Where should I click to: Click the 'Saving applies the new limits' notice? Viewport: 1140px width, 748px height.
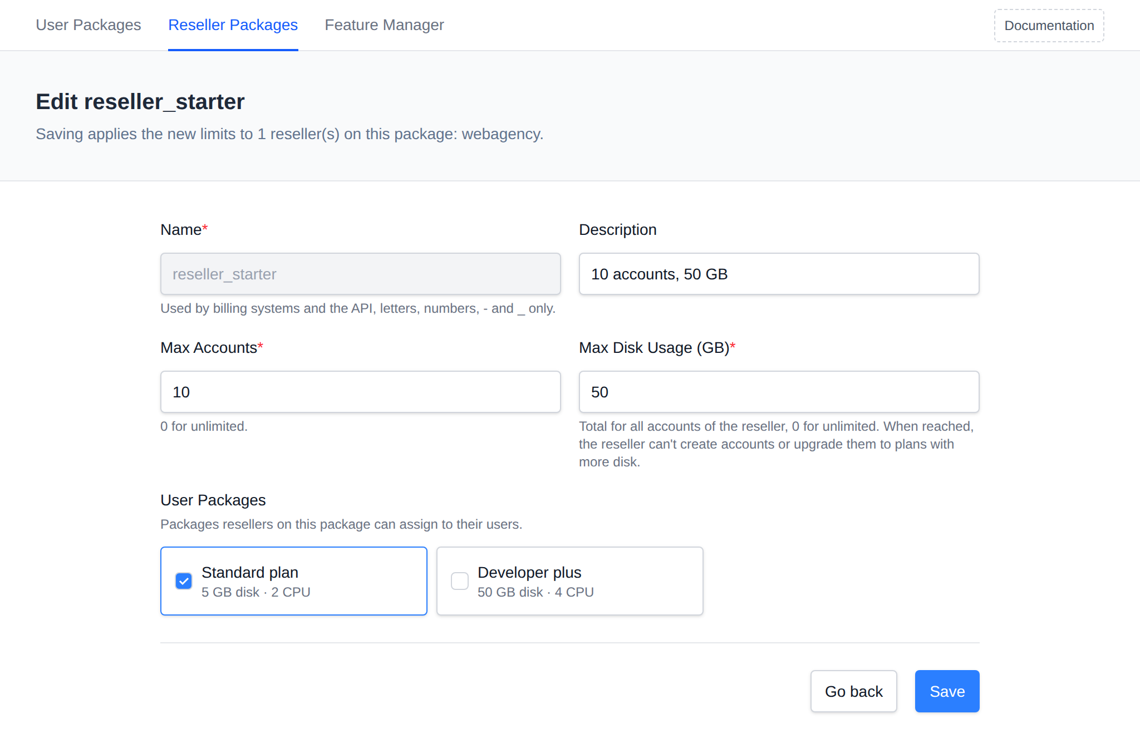click(x=289, y=134)
